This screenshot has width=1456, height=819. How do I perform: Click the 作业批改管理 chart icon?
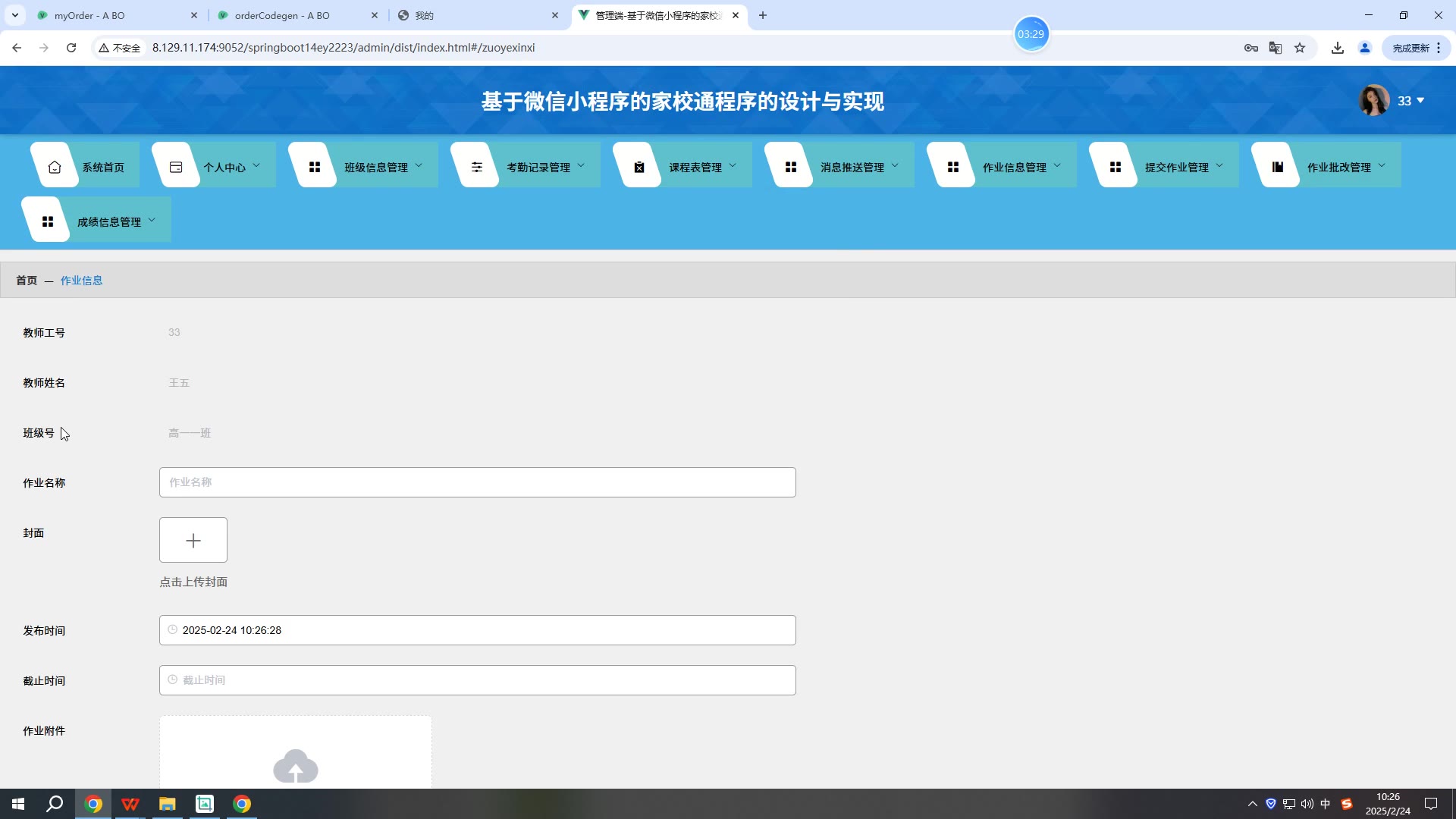[x=1278, y=167]
